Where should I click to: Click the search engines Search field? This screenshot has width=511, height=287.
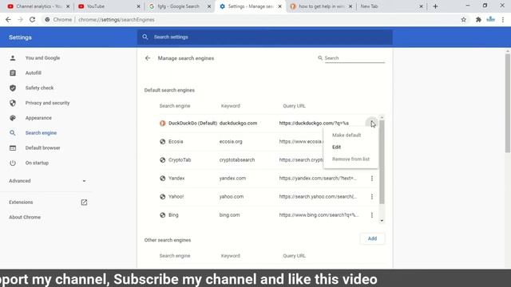(355, 58)
